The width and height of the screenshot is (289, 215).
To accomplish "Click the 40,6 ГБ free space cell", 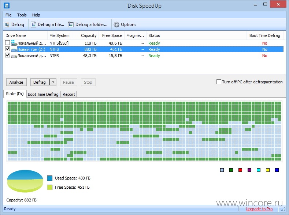I will click(x=115, y=43).
